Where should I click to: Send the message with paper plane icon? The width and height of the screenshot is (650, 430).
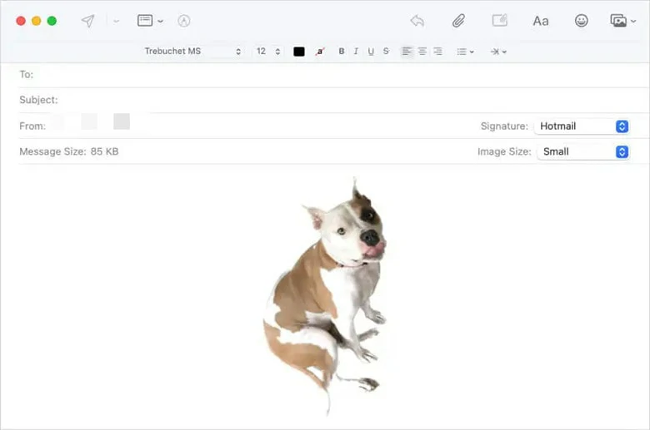tap(87, 21)
